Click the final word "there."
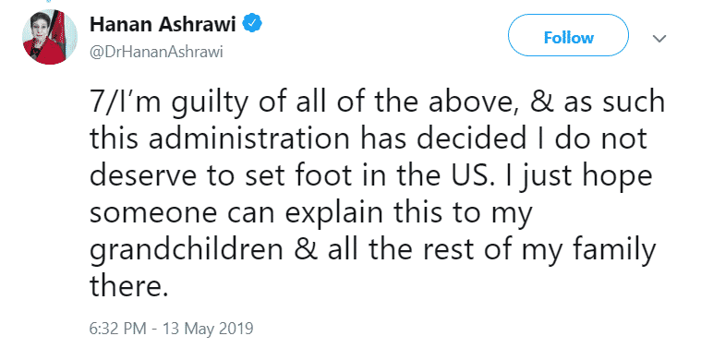Viewport: 701px width, 348px height. (x=128, y=287)
